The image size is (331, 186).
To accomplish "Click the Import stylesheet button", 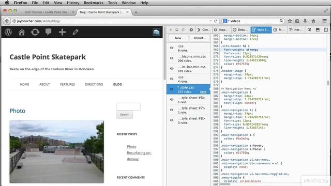I will 200,38.
